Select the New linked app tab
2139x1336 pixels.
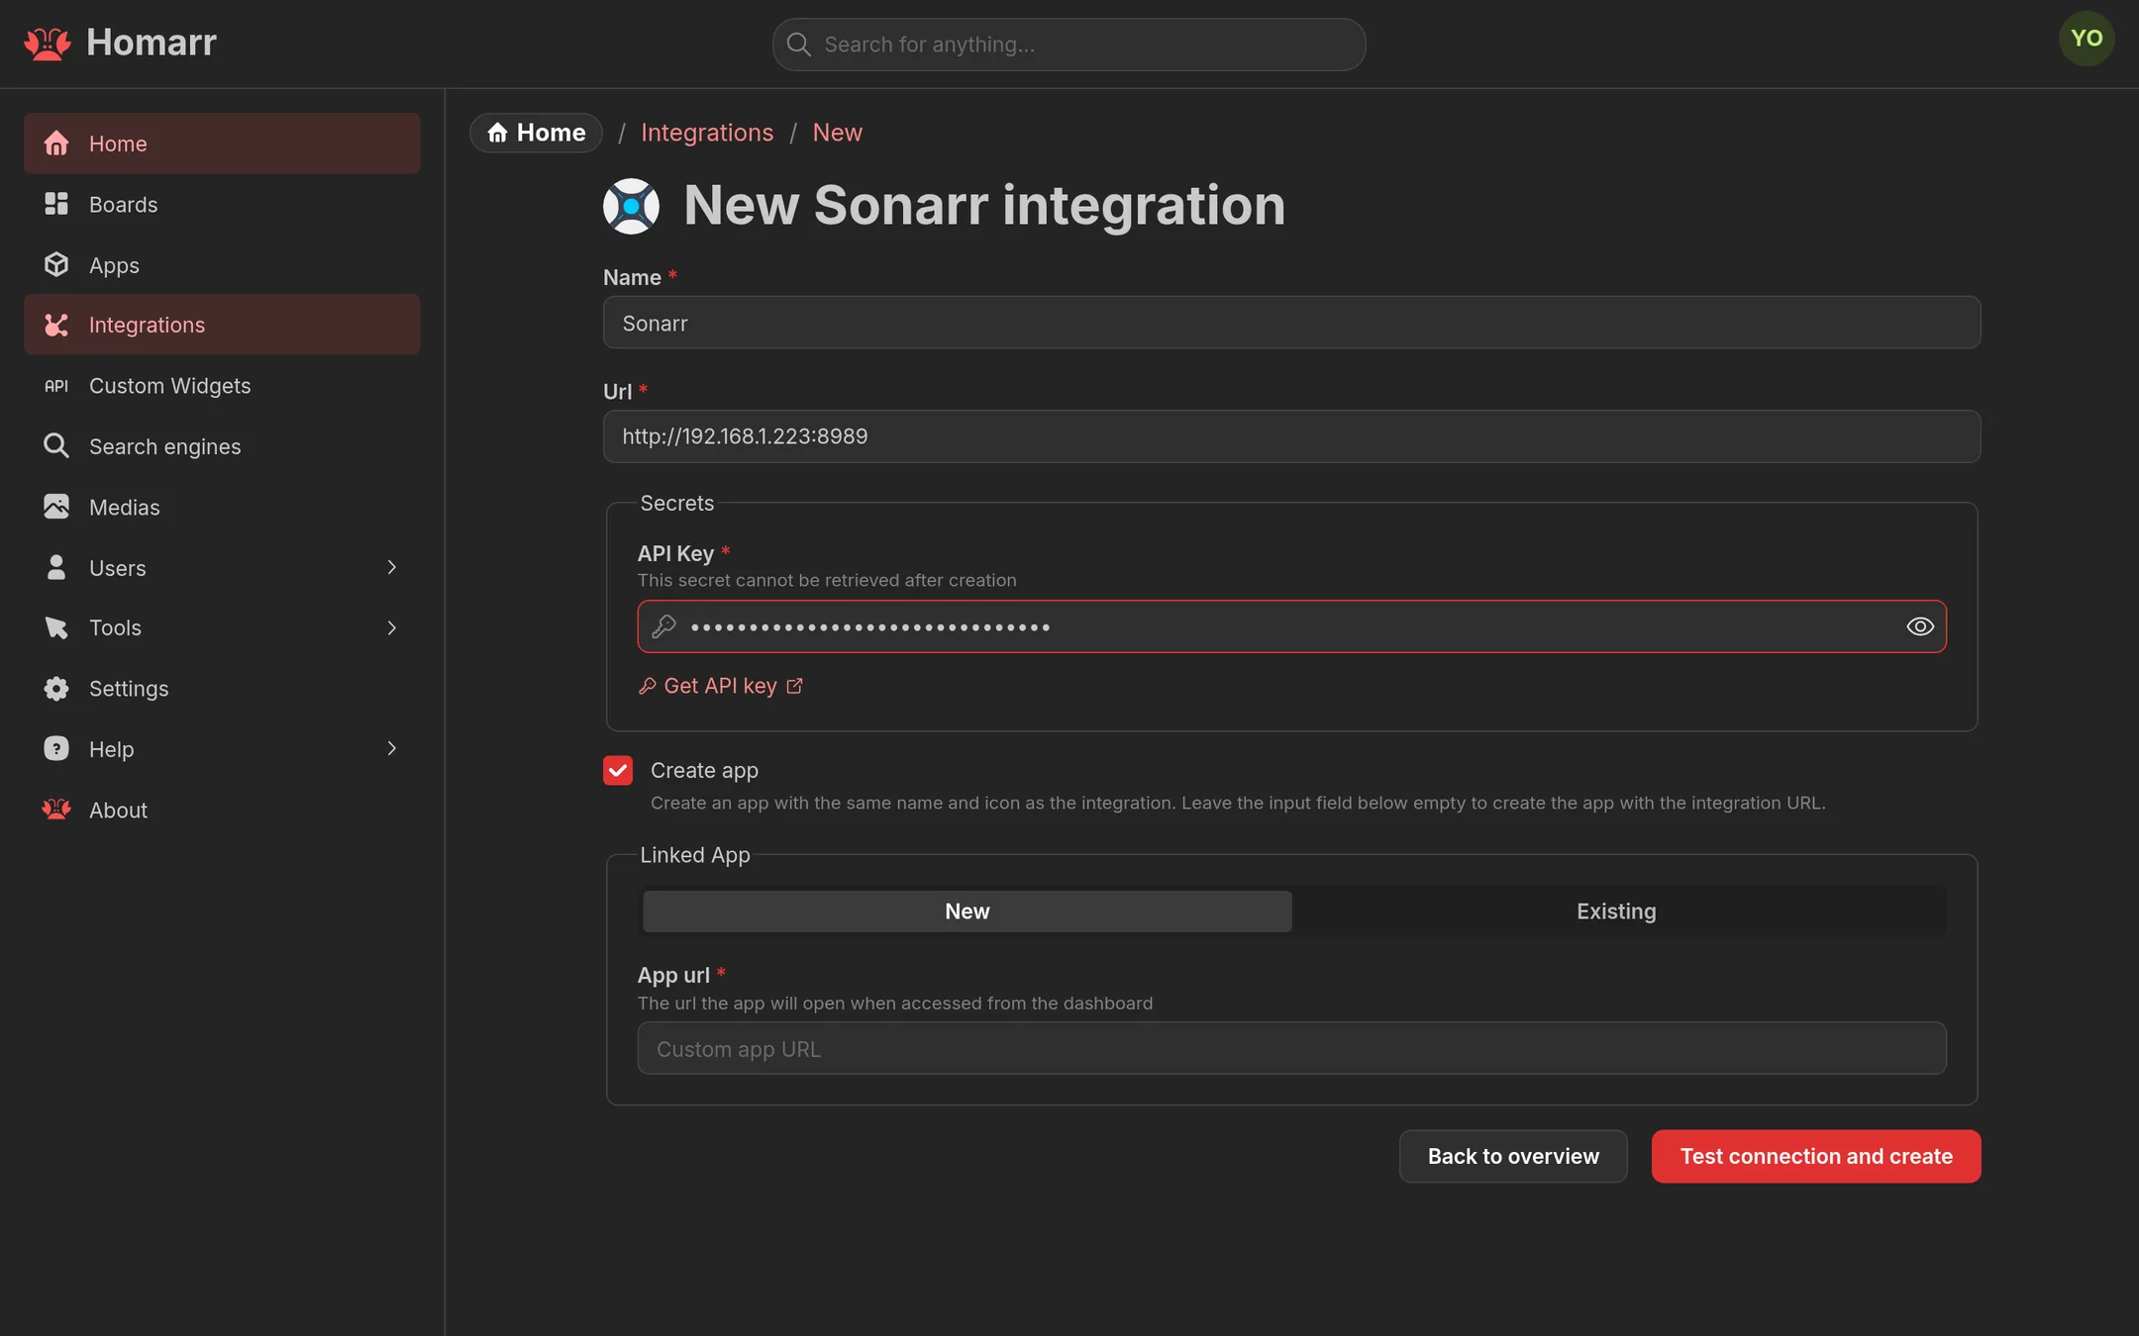pos(968,910)
